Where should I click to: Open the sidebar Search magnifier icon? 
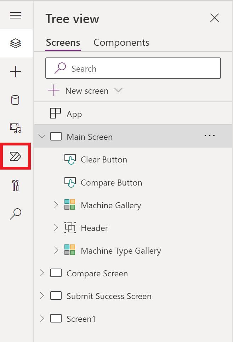[16, 214]
